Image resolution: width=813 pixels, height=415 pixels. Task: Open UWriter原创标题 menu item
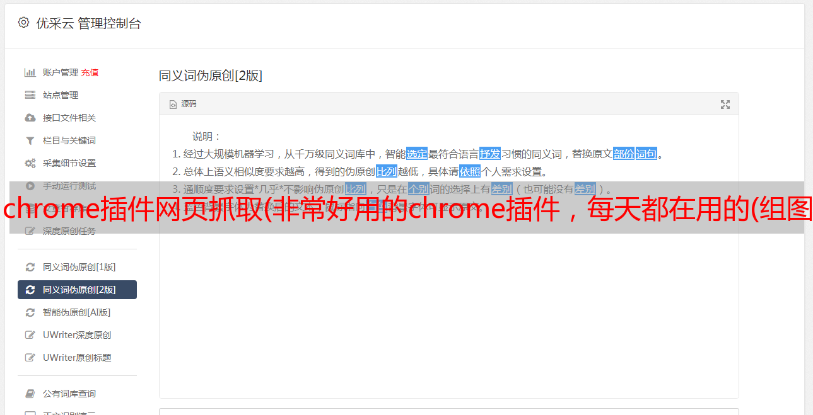click(x=77, y=358)
